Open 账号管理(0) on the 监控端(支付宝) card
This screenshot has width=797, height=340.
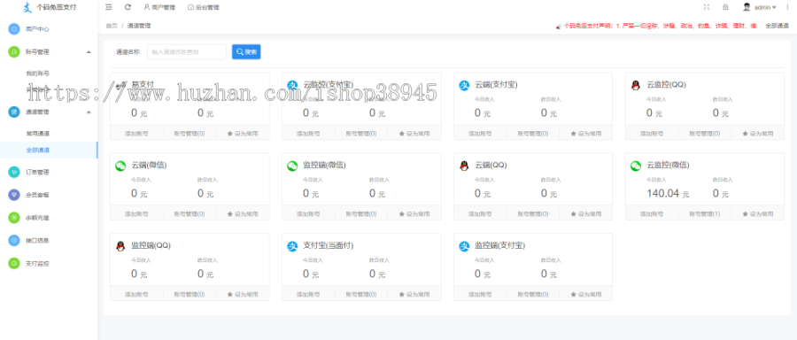pyautogui.click(x=533, y=294)
